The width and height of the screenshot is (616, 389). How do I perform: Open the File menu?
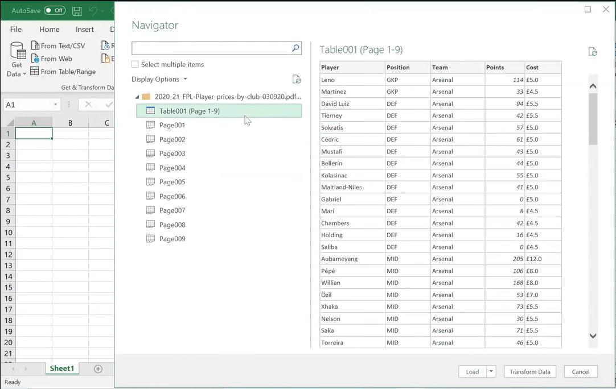(x=15, y=29)
